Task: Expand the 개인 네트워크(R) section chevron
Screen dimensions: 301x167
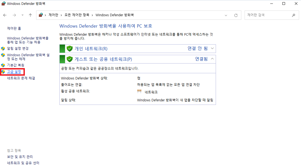Action: tap(212, 48)
